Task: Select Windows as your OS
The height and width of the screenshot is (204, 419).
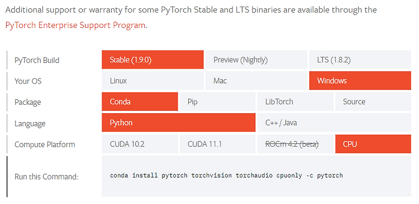Action: click(x=360, y=80)
